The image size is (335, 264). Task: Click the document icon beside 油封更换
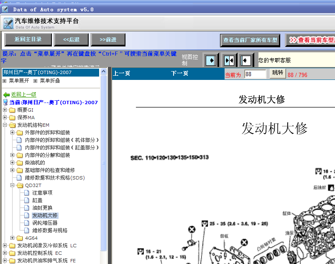[x=27, y=208]
